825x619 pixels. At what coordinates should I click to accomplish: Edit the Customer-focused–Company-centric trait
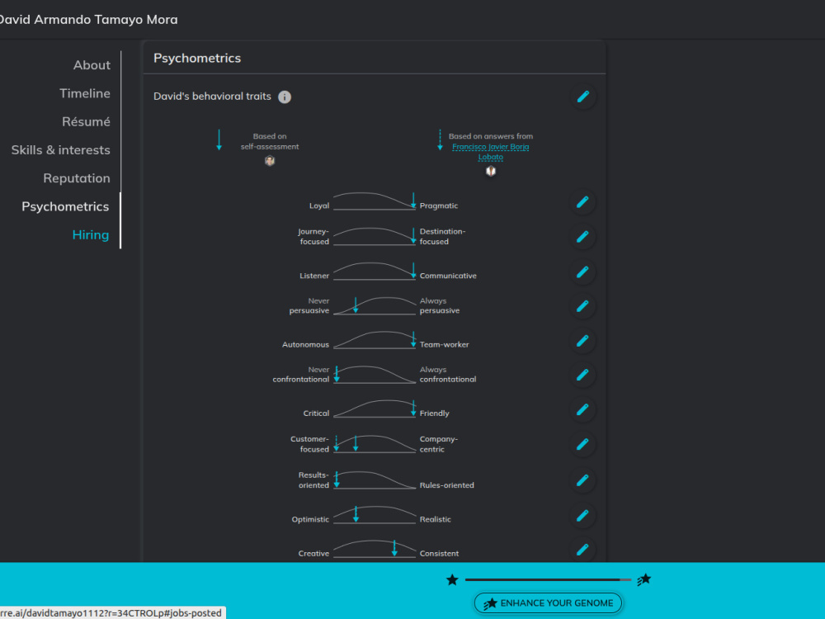point(582,444)
